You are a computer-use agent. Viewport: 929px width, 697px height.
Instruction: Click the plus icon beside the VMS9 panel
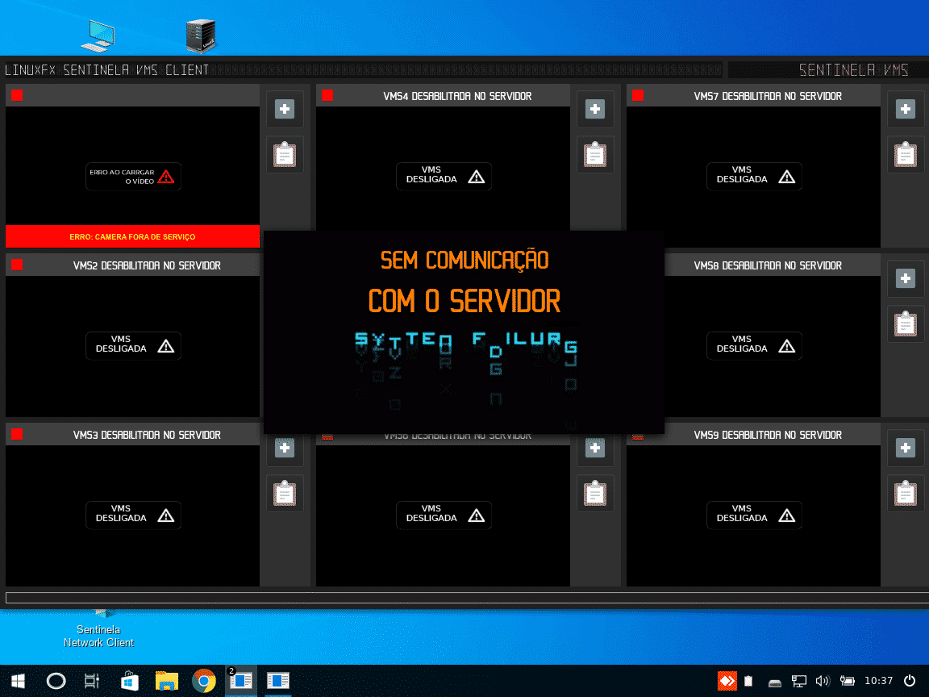(x=906, y=448)
